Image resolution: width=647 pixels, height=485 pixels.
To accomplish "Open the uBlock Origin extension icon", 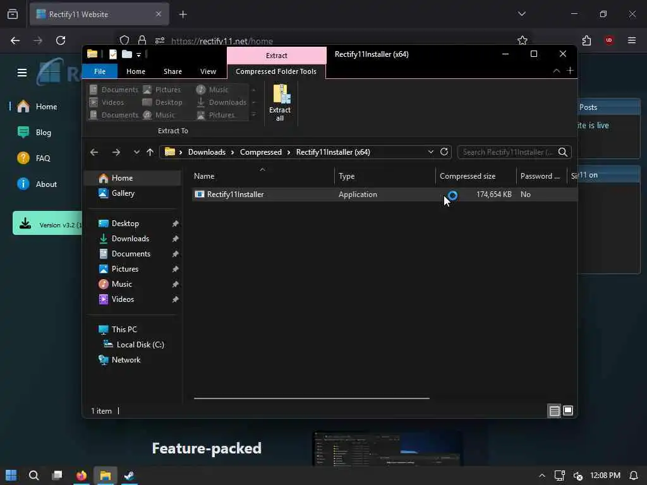I will (x=609, y=40).
